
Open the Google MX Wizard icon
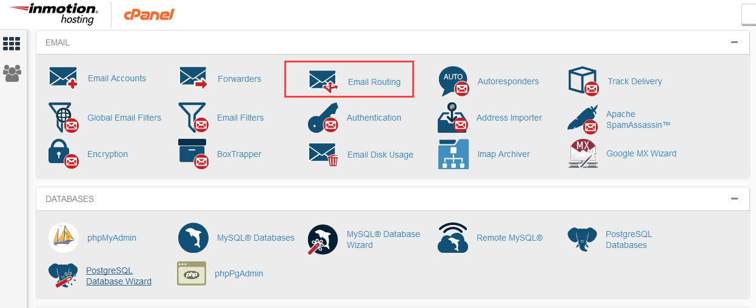click(x=583, y=154)
